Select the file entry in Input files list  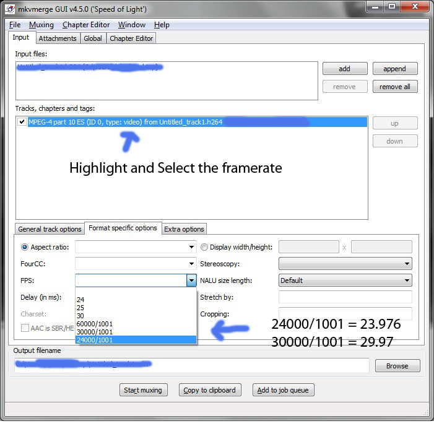pos(90,67)
